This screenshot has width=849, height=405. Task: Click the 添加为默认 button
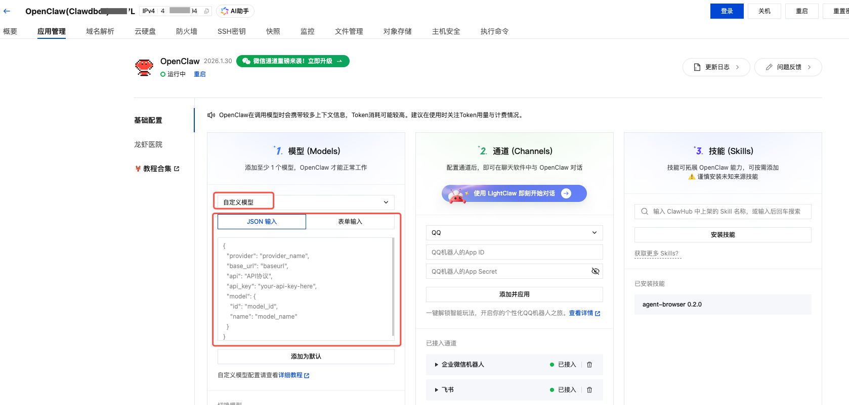click(306, 357)
